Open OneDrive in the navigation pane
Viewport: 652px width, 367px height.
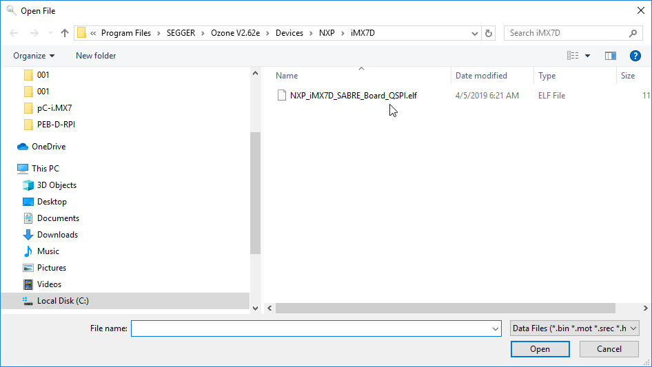48,147
